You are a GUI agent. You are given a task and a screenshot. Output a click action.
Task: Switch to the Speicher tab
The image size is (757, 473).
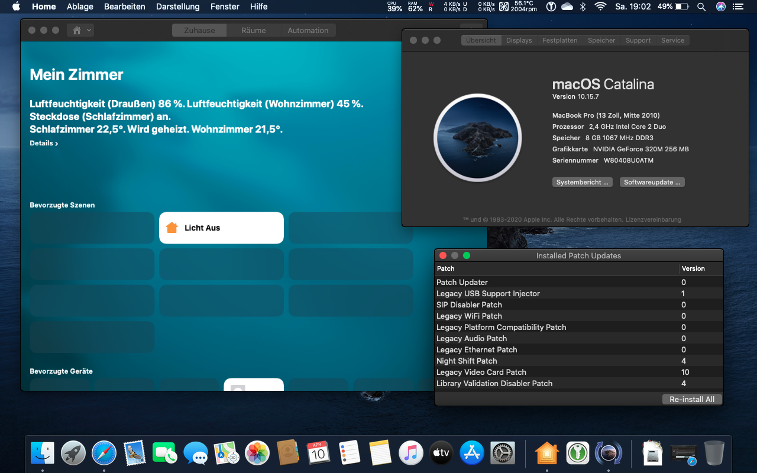(x=601, y=40)
